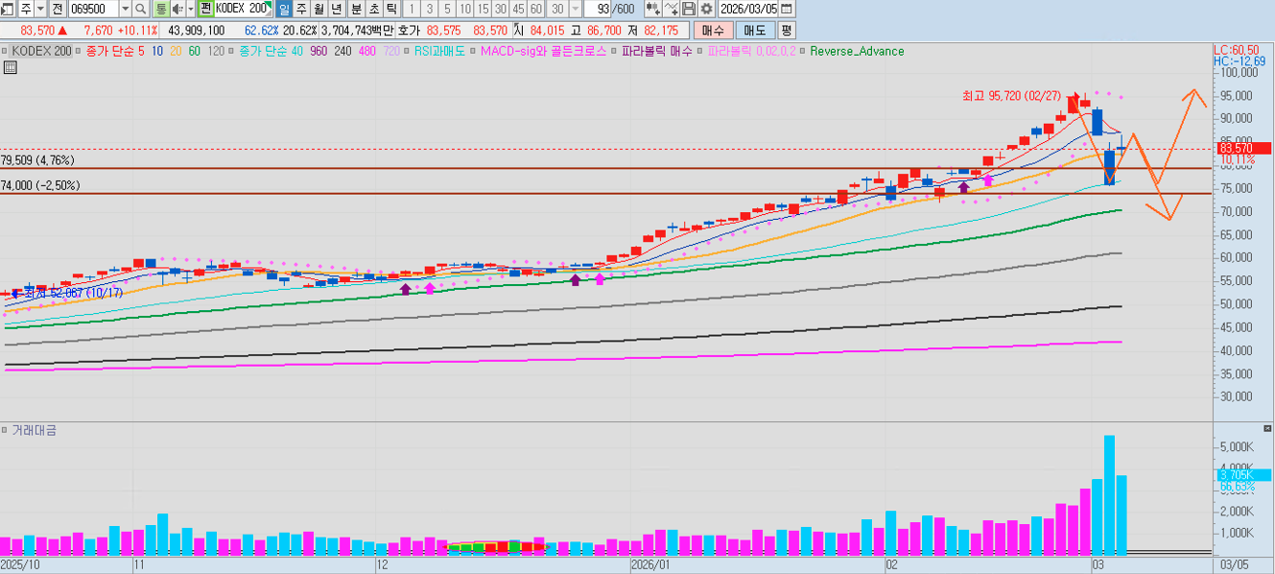Screen dimensions: 1275x574
Task: Click the 74,000 (-2.50%) price line label
Action: tap(40, 185)
